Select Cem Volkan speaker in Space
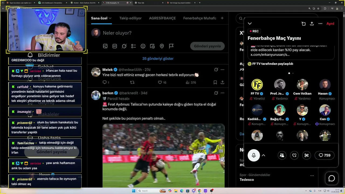Viewport: 345px width, 194px height. (302, 84)
